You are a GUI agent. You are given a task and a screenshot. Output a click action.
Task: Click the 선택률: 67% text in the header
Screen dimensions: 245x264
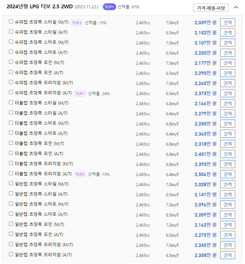[128, 7]
